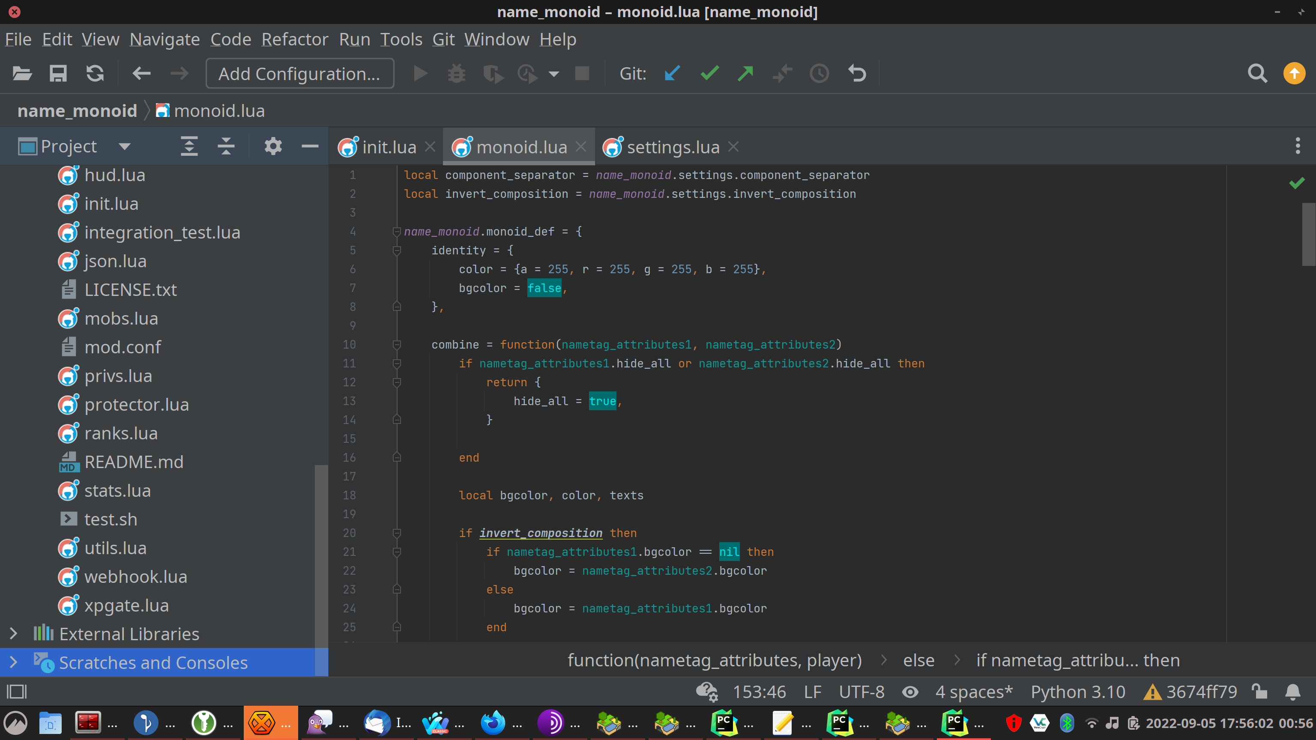Toggle tool window bars in the bottom-left corner
The image size is (1316, 740).
pos(16,692)
